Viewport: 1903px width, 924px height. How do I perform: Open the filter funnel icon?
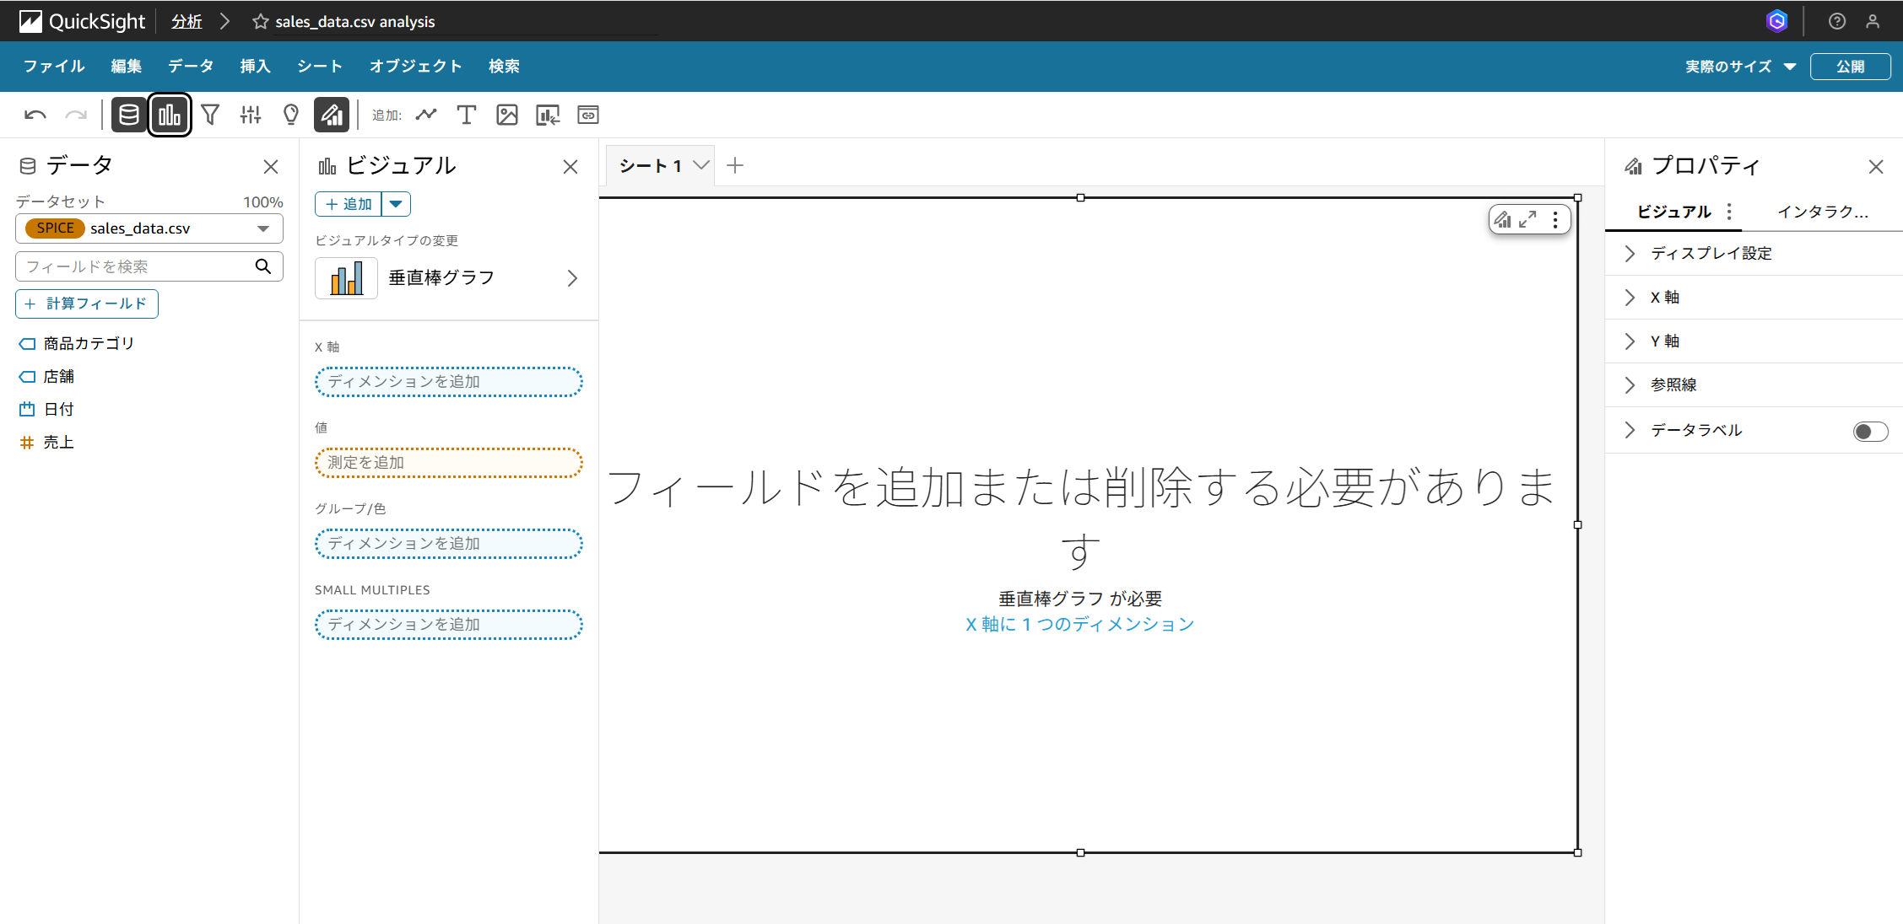210,115
